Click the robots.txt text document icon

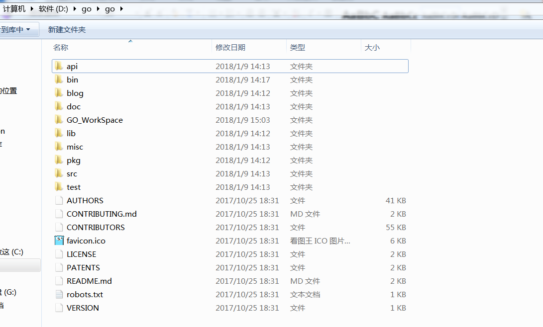point(59,295)
